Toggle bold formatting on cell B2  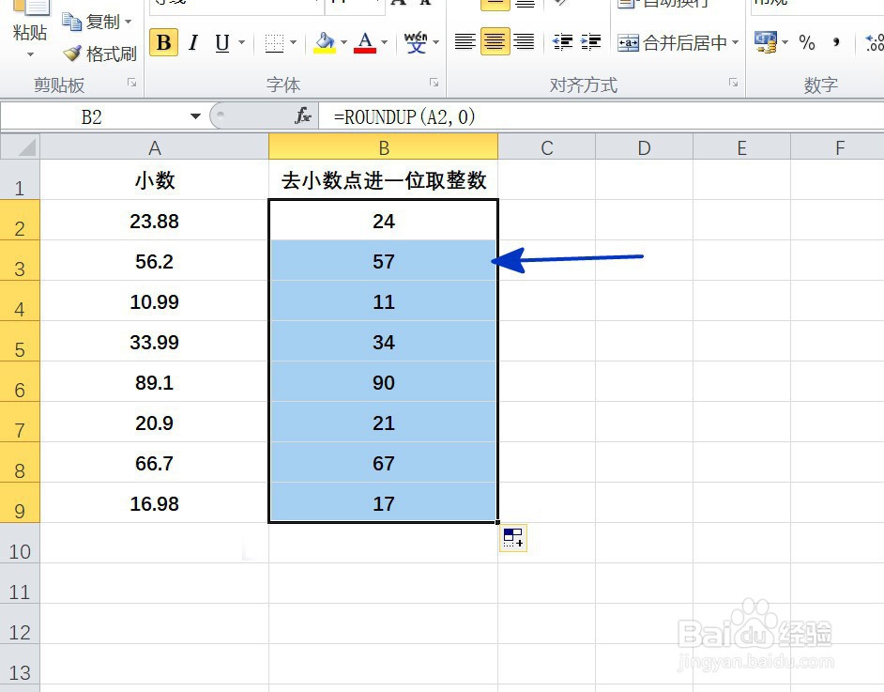click(162, 42)
